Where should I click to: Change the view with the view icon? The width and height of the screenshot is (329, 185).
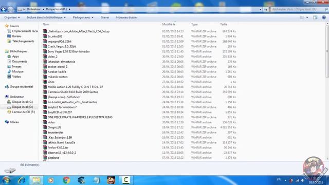click(x=302, y=17)
